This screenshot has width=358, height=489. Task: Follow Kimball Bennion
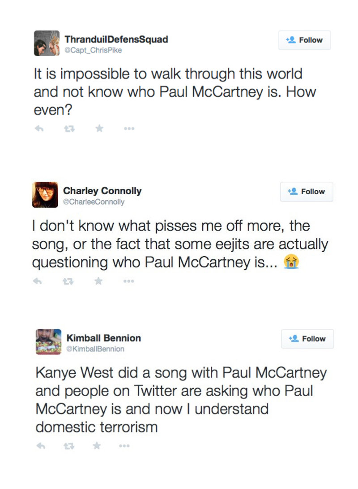point(307,339)
